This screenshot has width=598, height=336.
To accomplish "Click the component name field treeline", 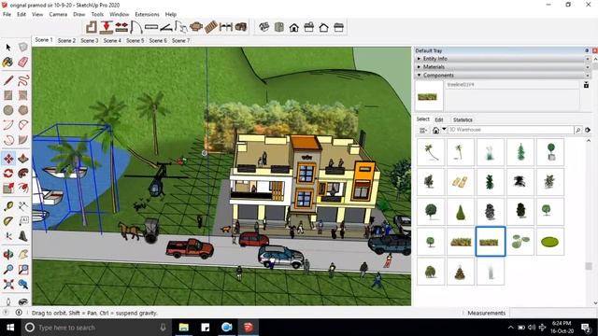I will click(x=512, y=85).
